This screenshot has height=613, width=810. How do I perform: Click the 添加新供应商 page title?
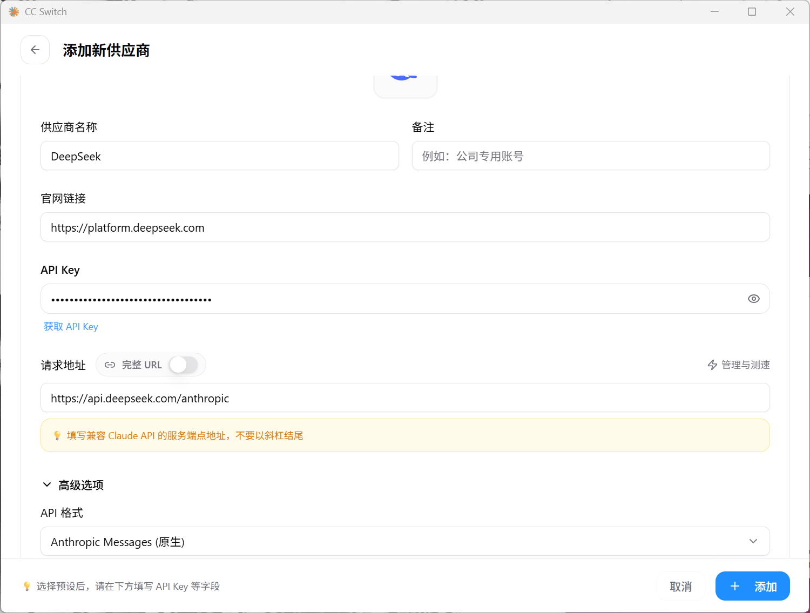click(x=106, y=50)
